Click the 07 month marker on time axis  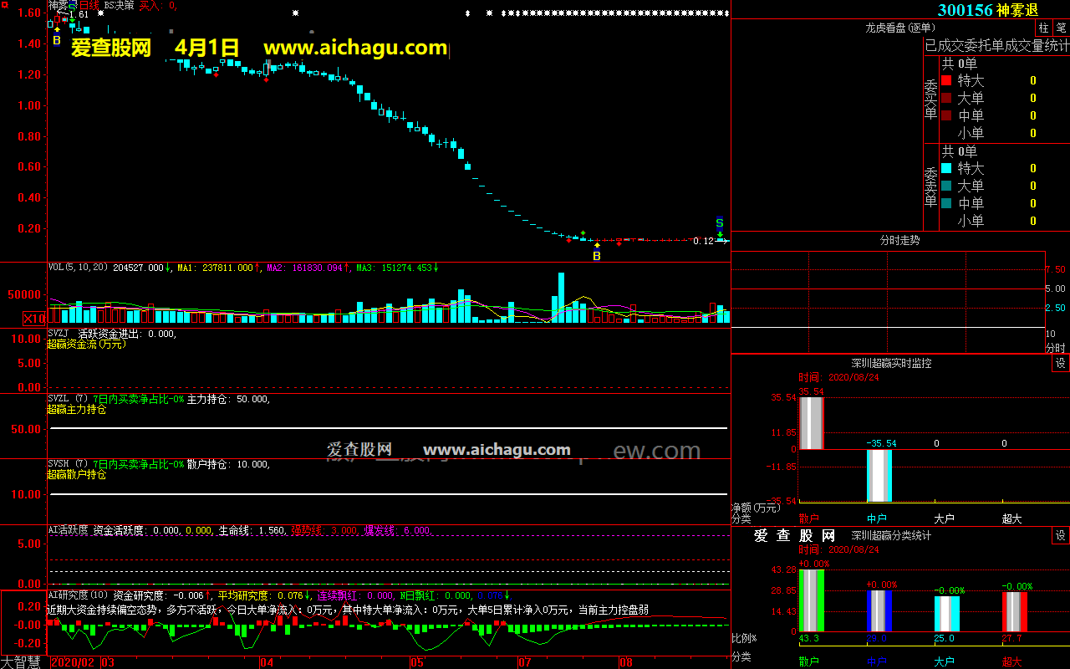coord(525,662)
